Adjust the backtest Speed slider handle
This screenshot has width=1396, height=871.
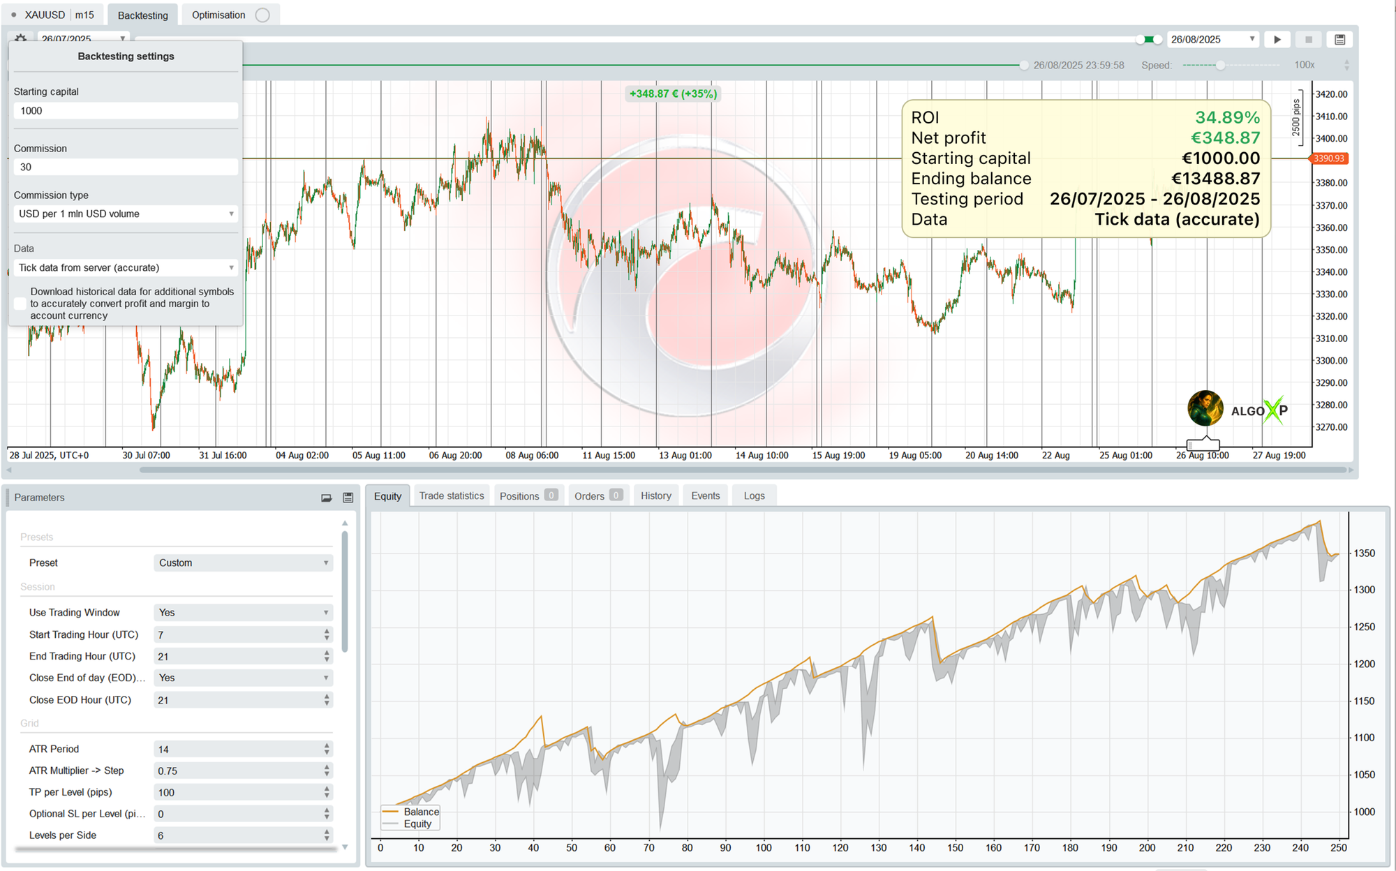pyautogui.click(x=1220, y=65)
